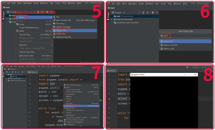Click test1.py editor tab in screenshot 7
Viewport: 215px width, 130px height.
coord(32,72)
